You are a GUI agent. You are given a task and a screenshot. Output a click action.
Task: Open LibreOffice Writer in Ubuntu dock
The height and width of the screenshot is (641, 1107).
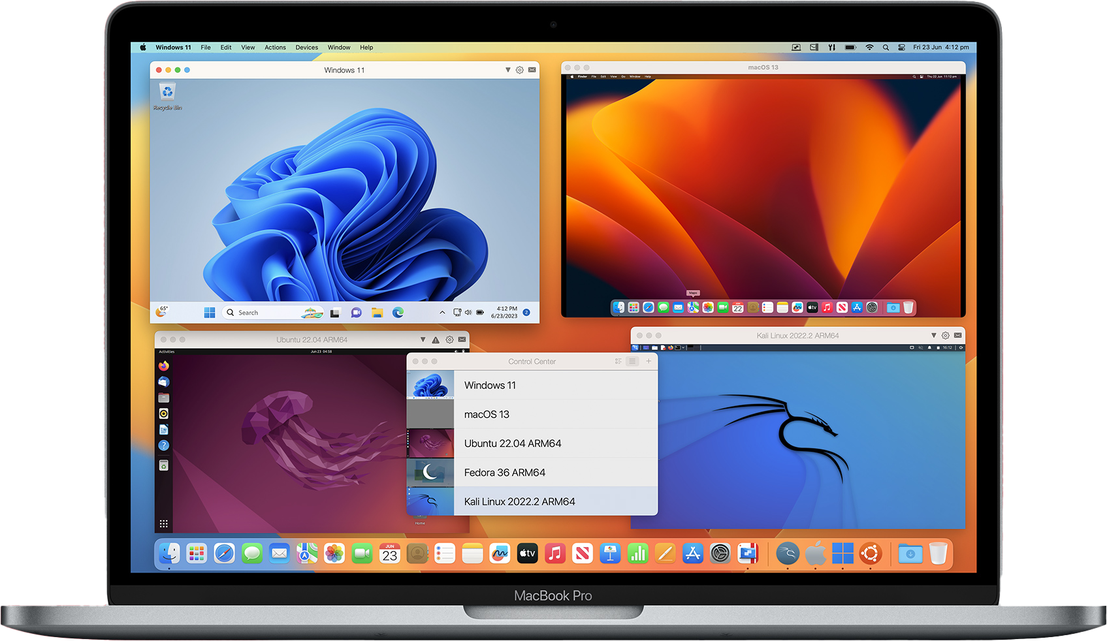click(x=163, y=430)
